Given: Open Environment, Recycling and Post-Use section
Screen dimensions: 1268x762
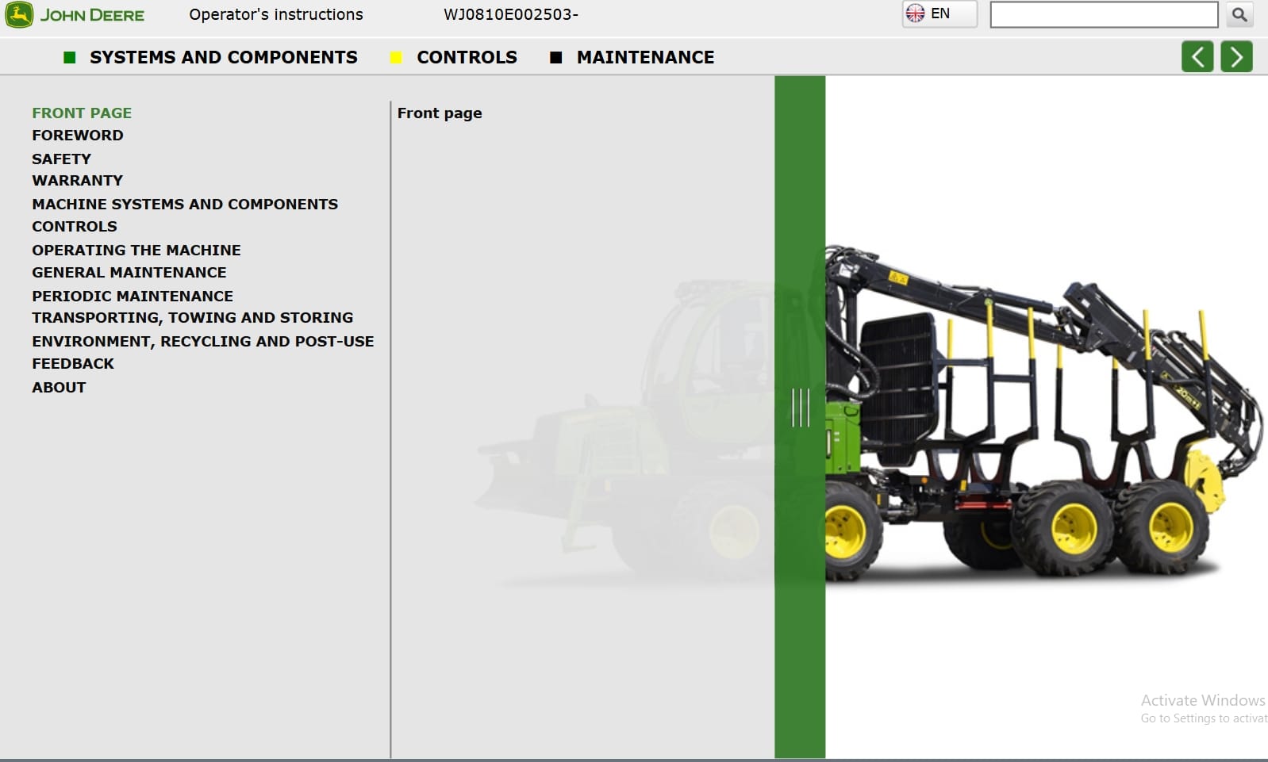Looking at the screenshot, I should click(203, 342).
